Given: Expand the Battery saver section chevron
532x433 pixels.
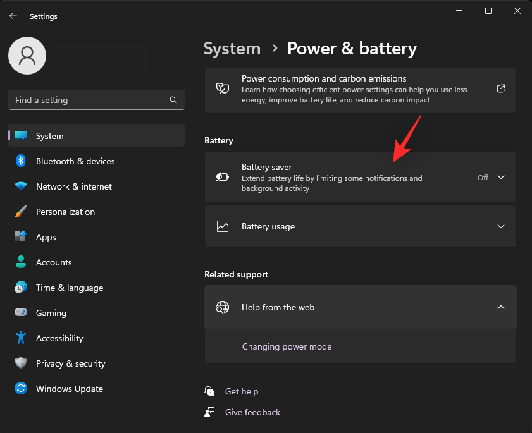Looking at the screenshot, I should point(500,178).
